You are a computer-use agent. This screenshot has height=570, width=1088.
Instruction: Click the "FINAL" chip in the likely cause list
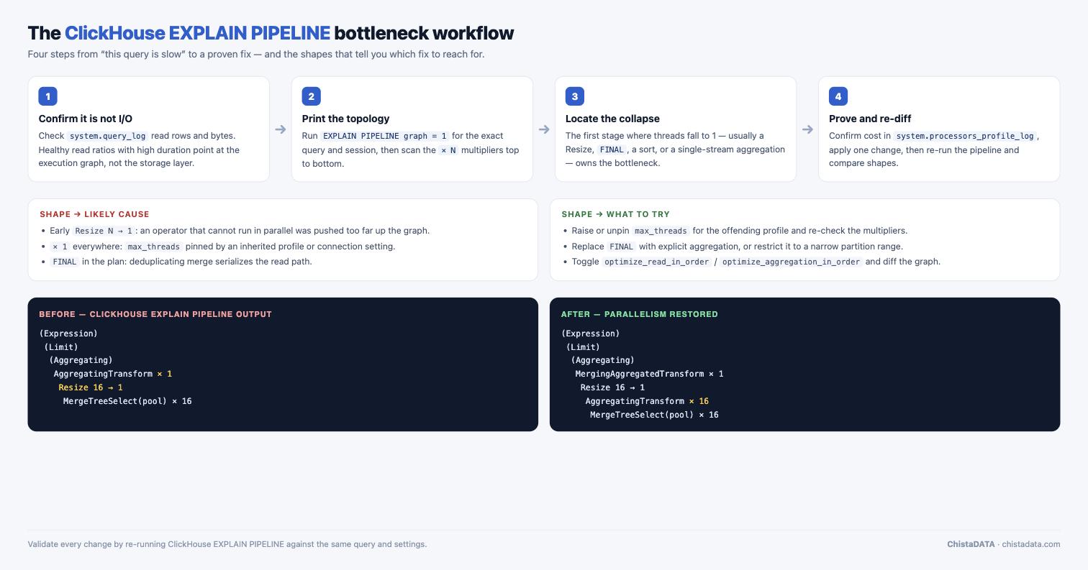(65, 262)
